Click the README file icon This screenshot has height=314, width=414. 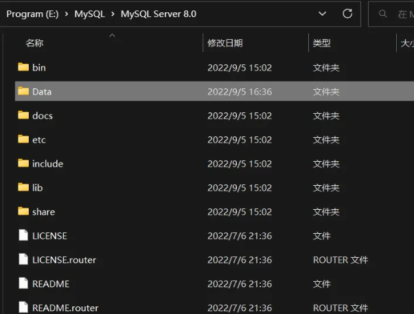(x=23, y=283)
